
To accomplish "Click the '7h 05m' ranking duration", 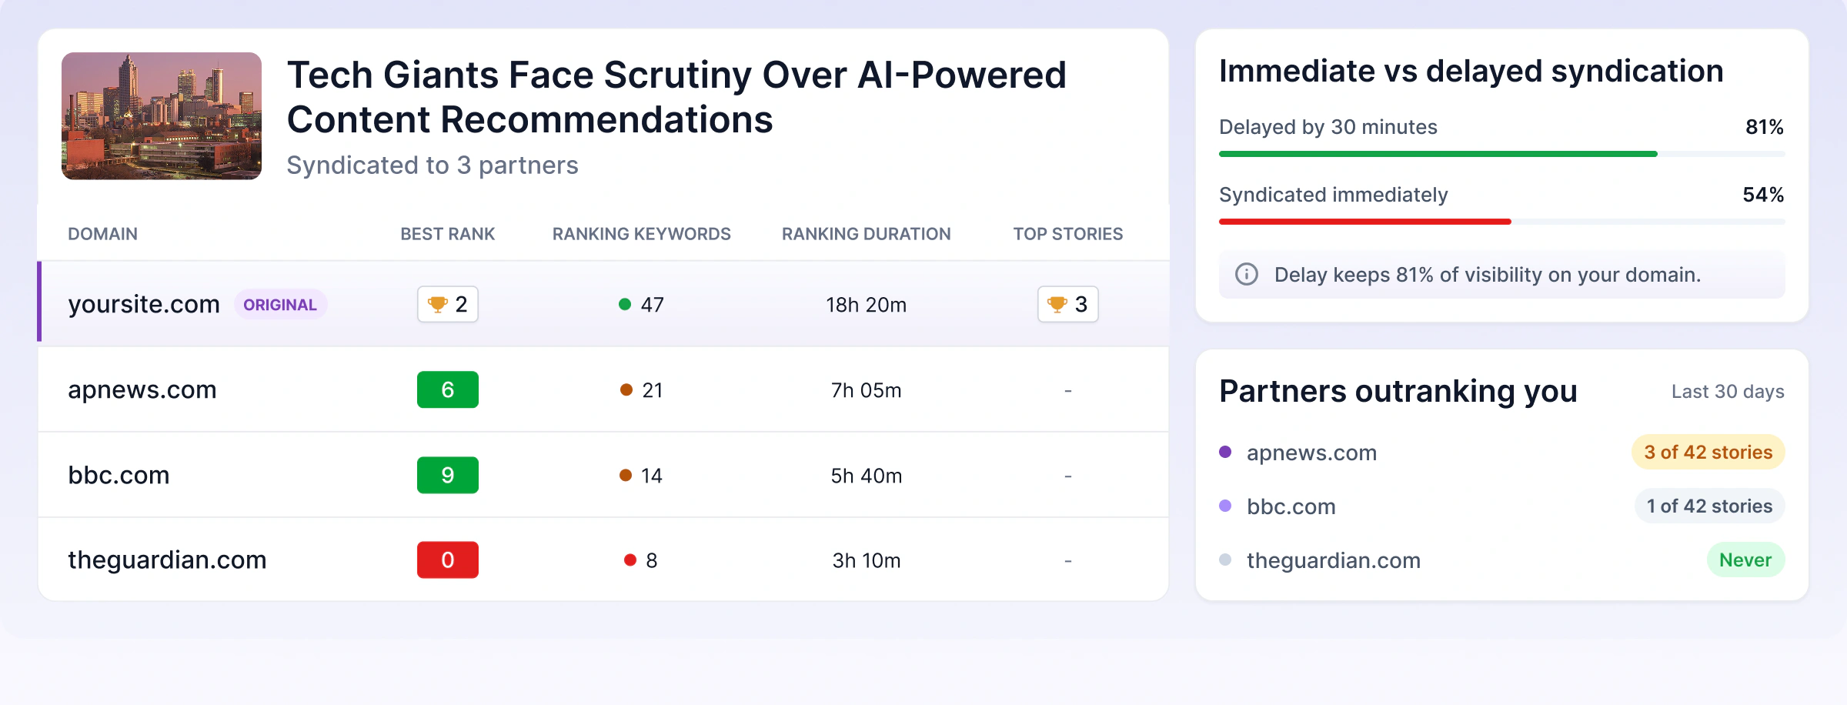I will click(867, 390).
